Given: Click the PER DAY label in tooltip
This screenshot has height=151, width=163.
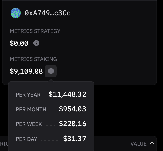Looking at the screenshot, I should tap(26, 139).
